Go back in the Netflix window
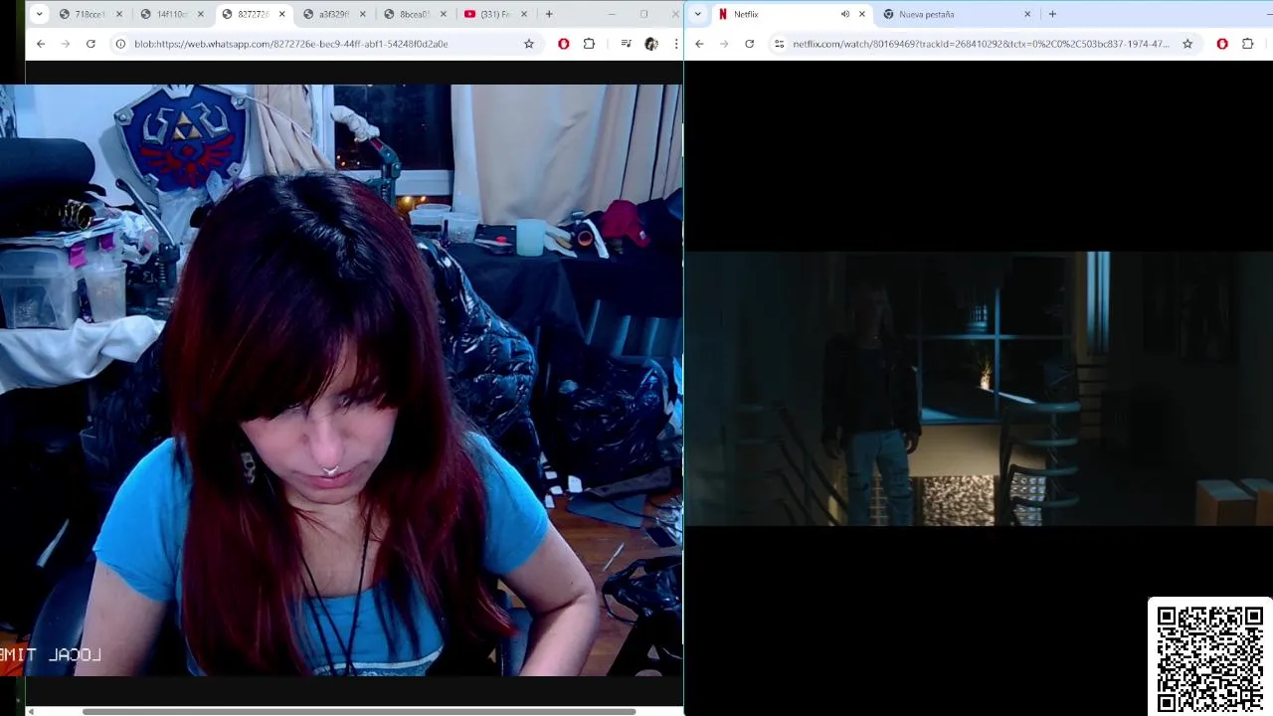The height and width of the screenshot is (716, 1273). [699, 44]
